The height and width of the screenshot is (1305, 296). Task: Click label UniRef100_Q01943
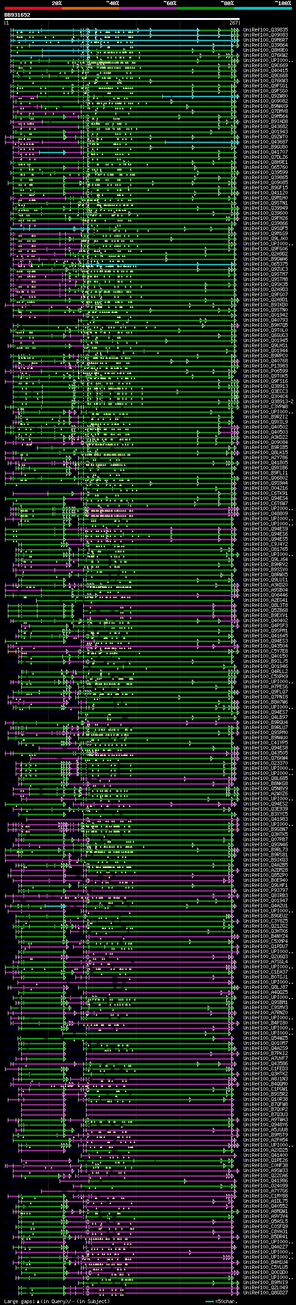(x=265, y=132)
